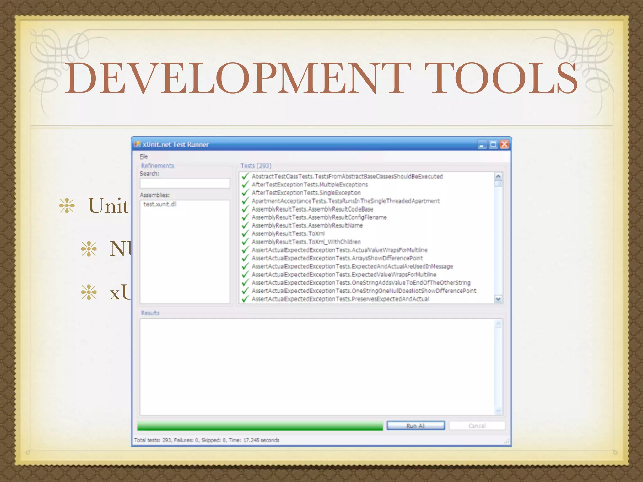Select AssemblyResultTests.AssemblyResultName test

pos(307,225)
